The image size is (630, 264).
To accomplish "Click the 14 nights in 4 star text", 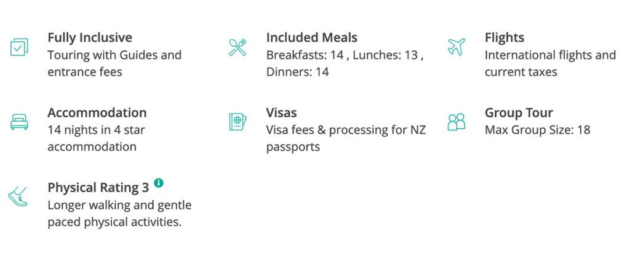I will [x=96, y=130].
